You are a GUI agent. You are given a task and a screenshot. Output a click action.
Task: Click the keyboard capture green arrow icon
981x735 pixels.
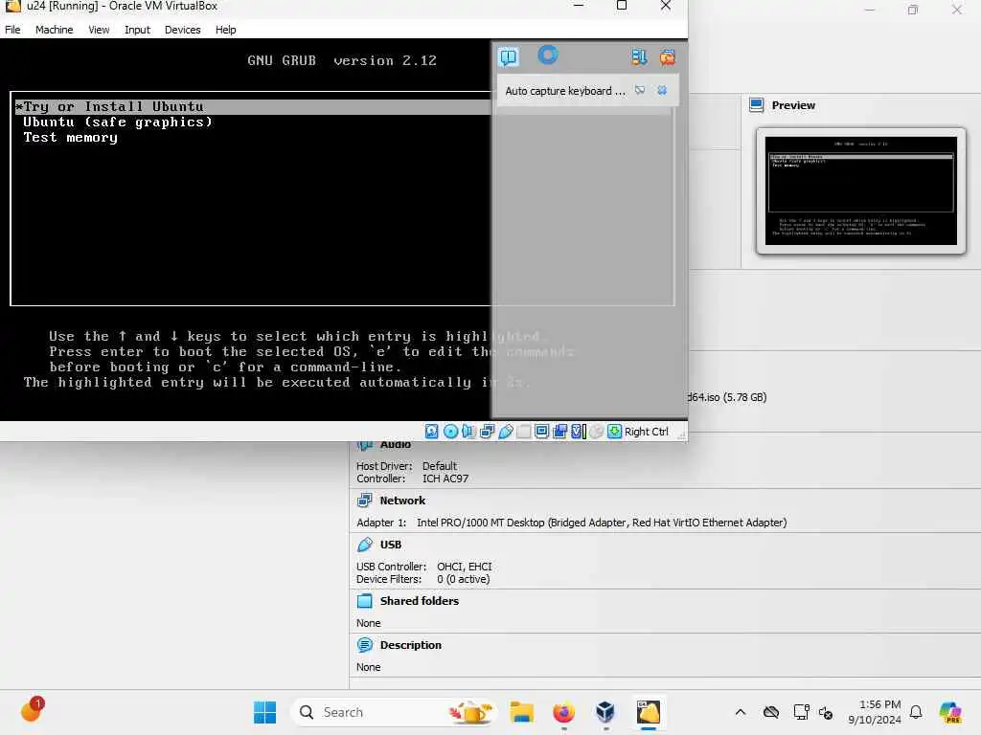point(614,432)
